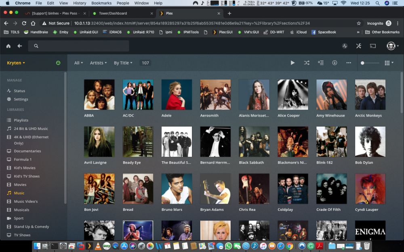Open settings via wrench and screwdriver icon
The image size is (404, 252).
tap(359, 46)
